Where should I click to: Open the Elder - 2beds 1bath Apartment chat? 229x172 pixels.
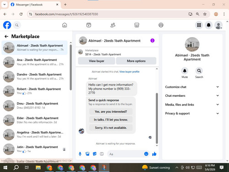[x=35, y=120]
